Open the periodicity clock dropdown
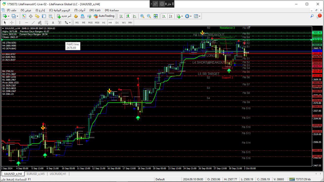Screen dimensions: 324x182 click(x=188, y=16)
